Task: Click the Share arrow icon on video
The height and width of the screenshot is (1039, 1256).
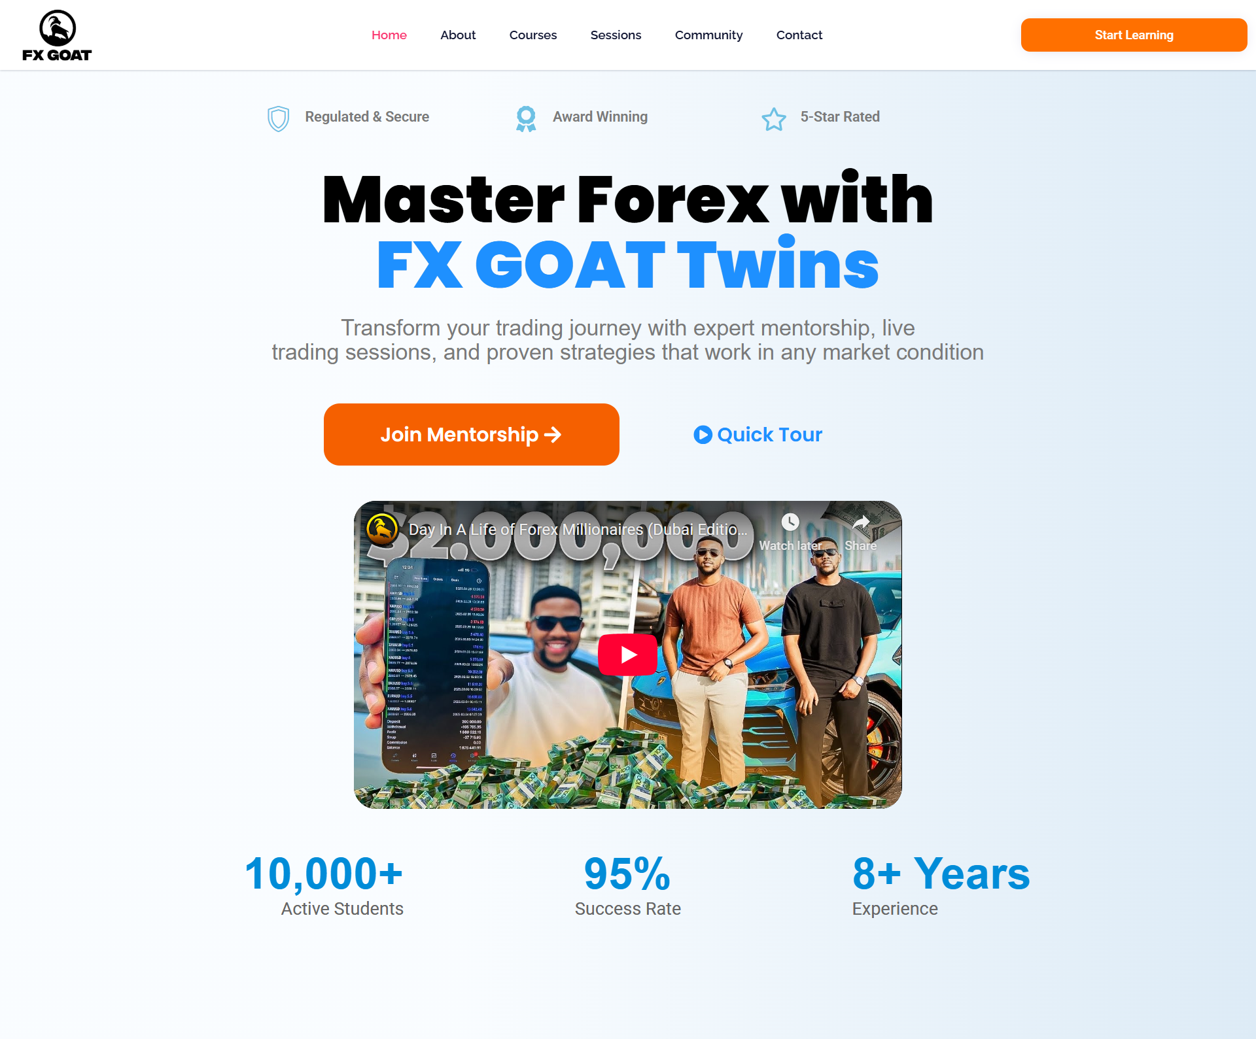Action: coord(861,522)
